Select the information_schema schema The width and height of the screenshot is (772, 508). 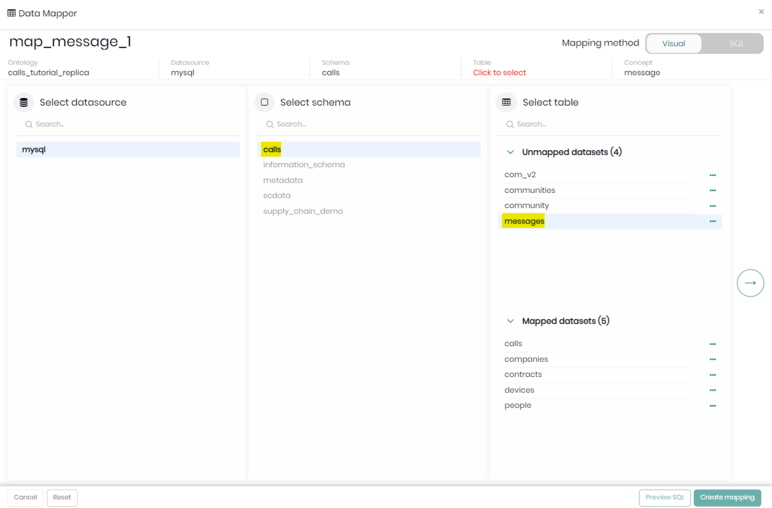tap(304, 164)
